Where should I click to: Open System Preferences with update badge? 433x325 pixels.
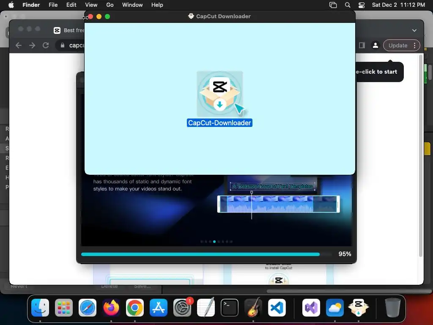pos(182,307)
